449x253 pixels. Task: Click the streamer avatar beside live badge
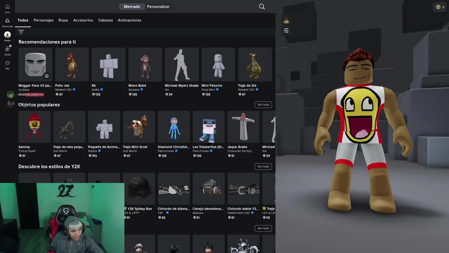(x=11, y=95)
